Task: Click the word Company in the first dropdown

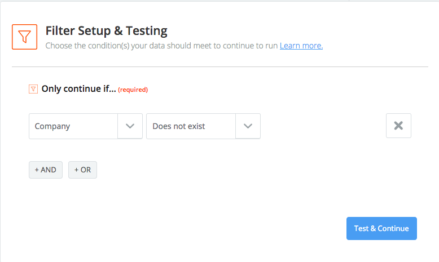Action: [x=52, y=126]
